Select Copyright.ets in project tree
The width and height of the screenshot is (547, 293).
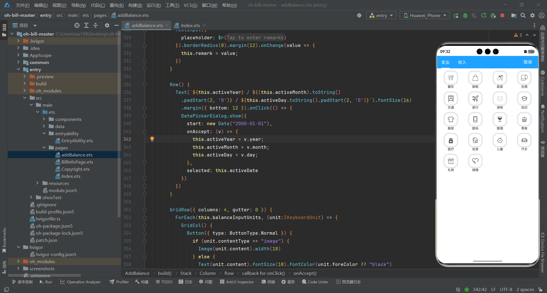[75, 169]
